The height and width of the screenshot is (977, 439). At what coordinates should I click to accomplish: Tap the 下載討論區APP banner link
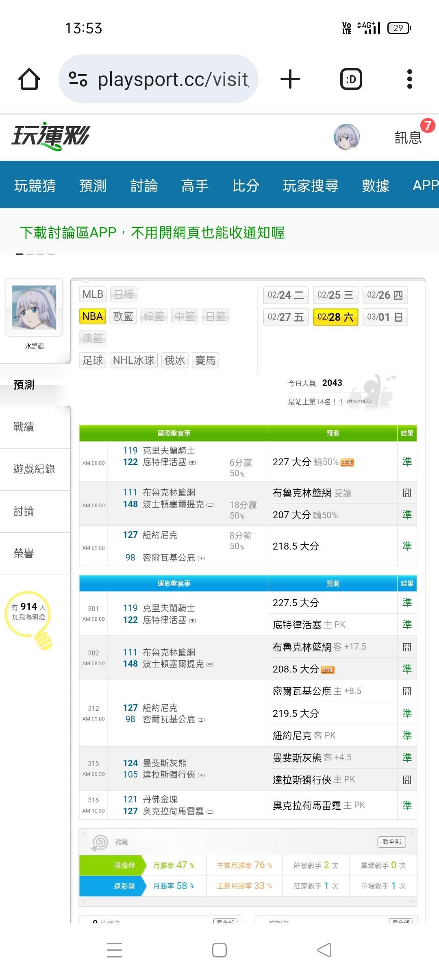pos(152,232)
